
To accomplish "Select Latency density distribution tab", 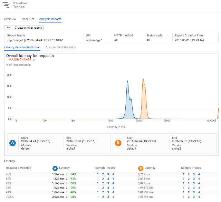I will pos(22,47).
